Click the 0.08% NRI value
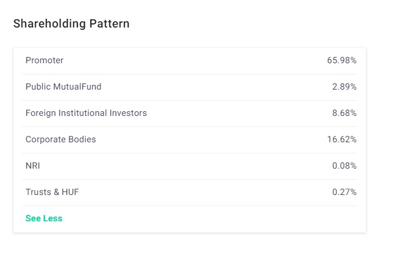Image resolution: width=397 pixels, height=267 pixels. [x=344, y=166]
